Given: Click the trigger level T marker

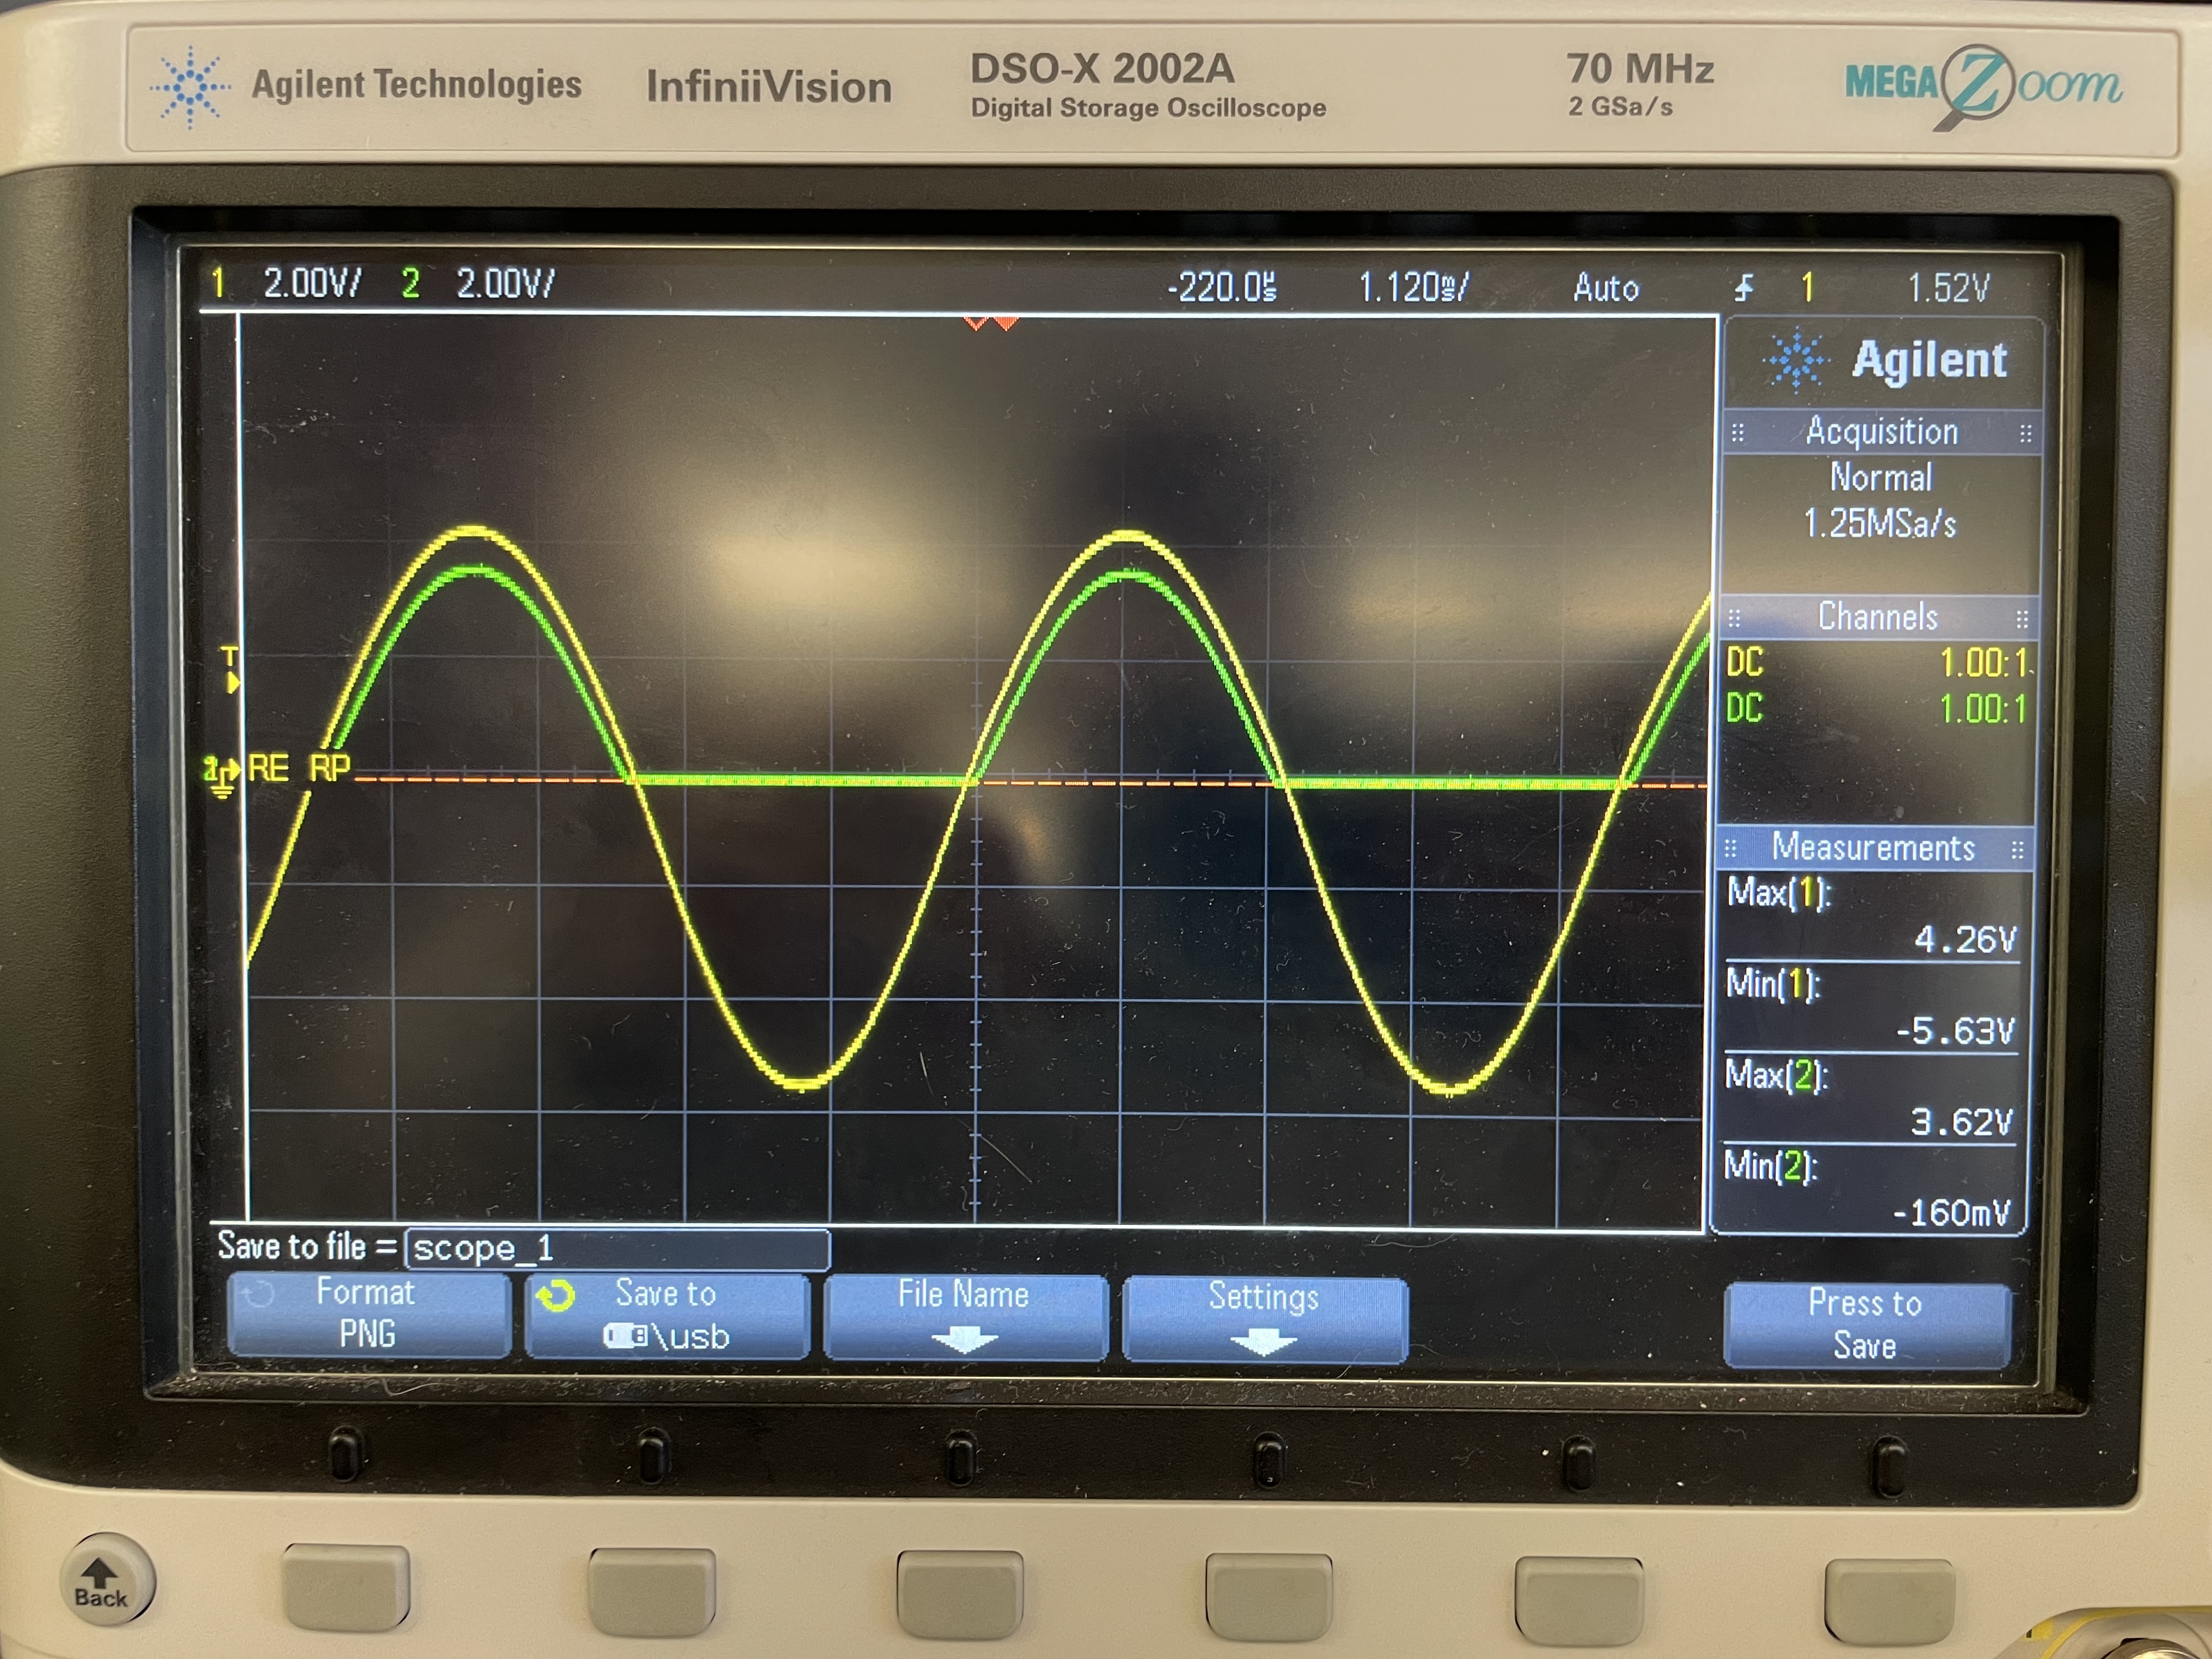Looking at the screenshot, I should (231, 669).
